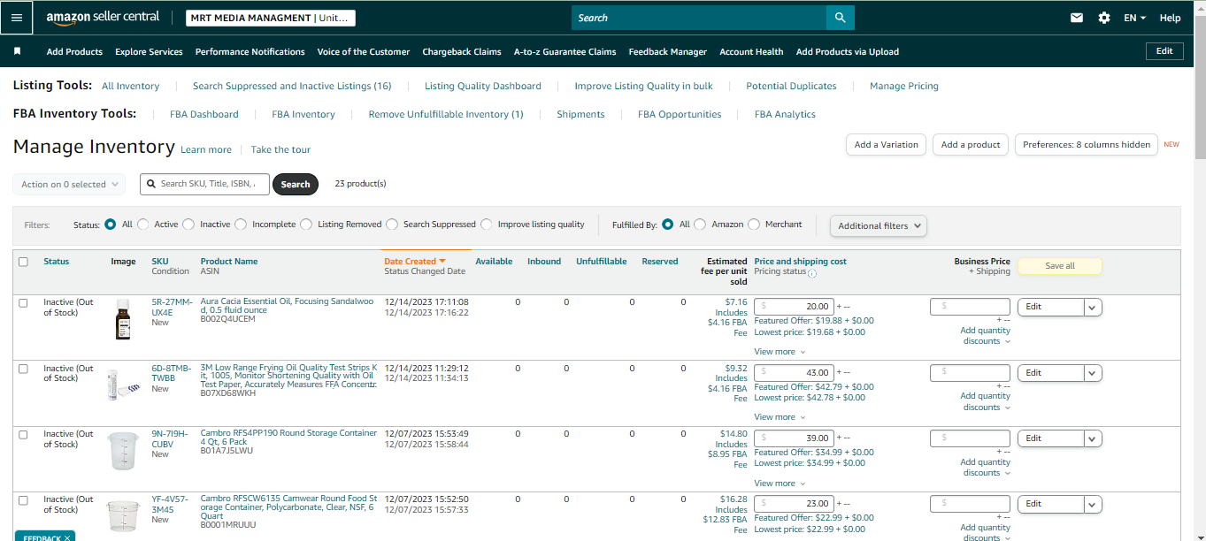The height and width of the screenshot is (541, 1206).
Task: Open the Help link
Action: tap(1170, 18)
